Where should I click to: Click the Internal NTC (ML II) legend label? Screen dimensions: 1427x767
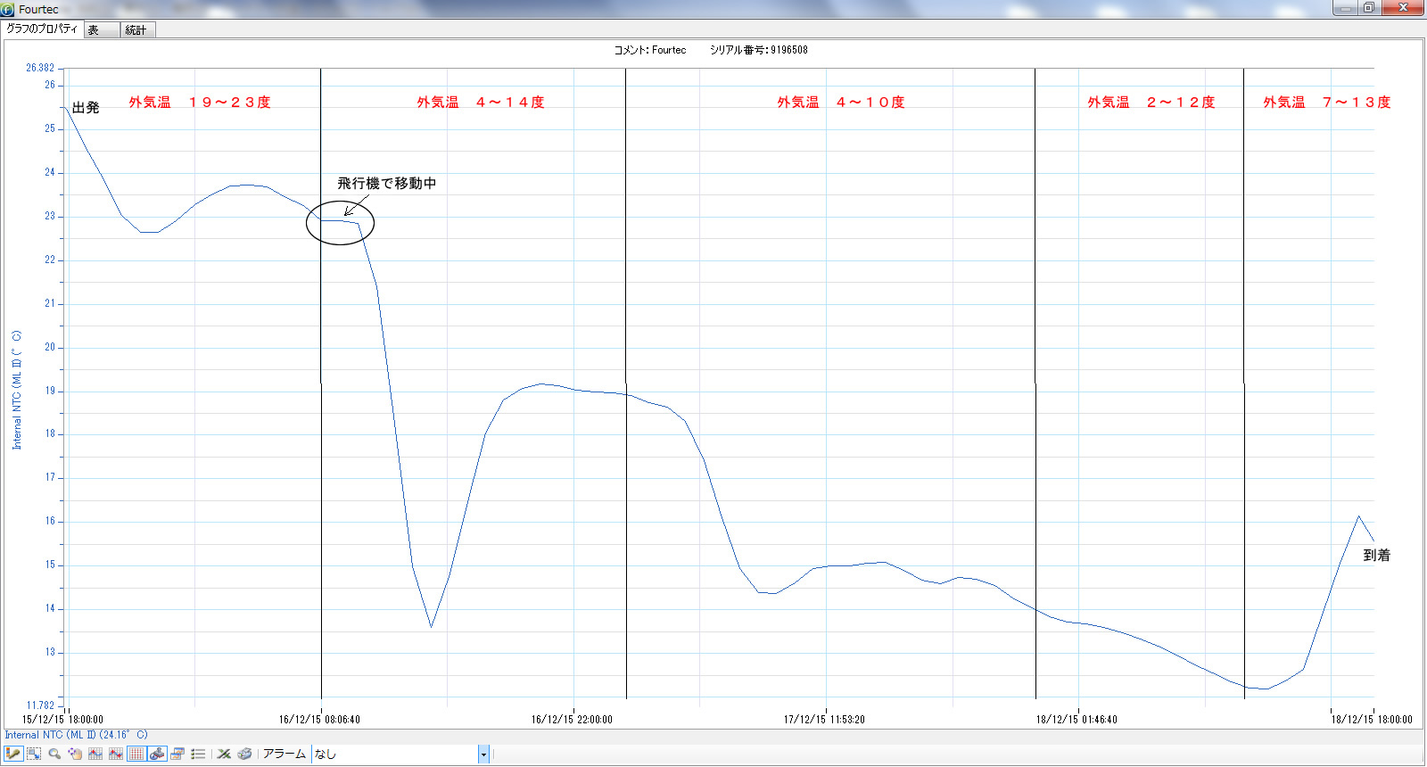(x=76, y=735)
